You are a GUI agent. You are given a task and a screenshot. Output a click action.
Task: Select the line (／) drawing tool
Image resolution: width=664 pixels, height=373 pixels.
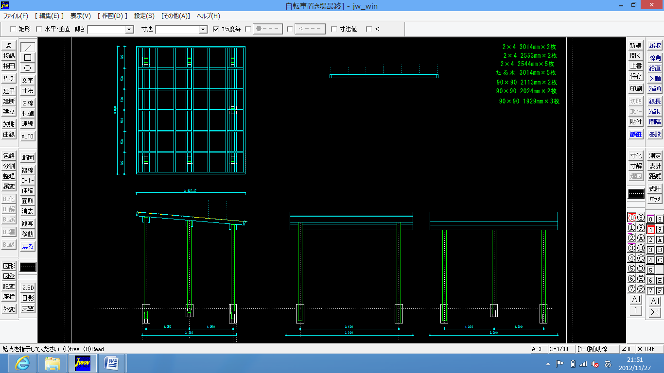28,48
